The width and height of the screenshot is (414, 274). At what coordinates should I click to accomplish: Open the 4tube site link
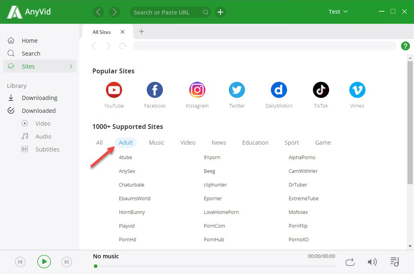point(125,158)
